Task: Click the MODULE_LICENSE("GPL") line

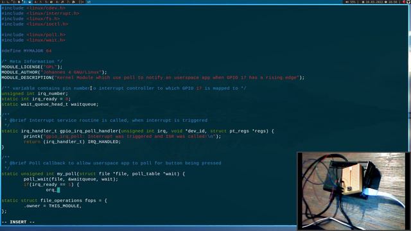Action: 32,67
